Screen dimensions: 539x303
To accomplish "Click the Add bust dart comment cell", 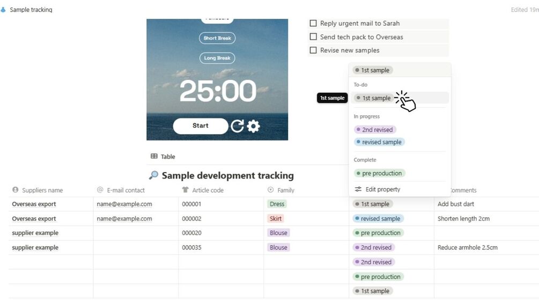I will (x=456, y=204).
